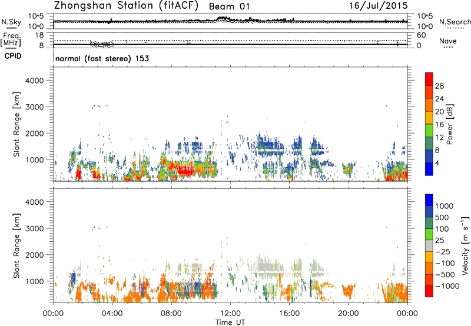This screenshot has width=471, height=326.
Task: Select the "-500" tick on Velocity colorbar
Action: [445, 275]
